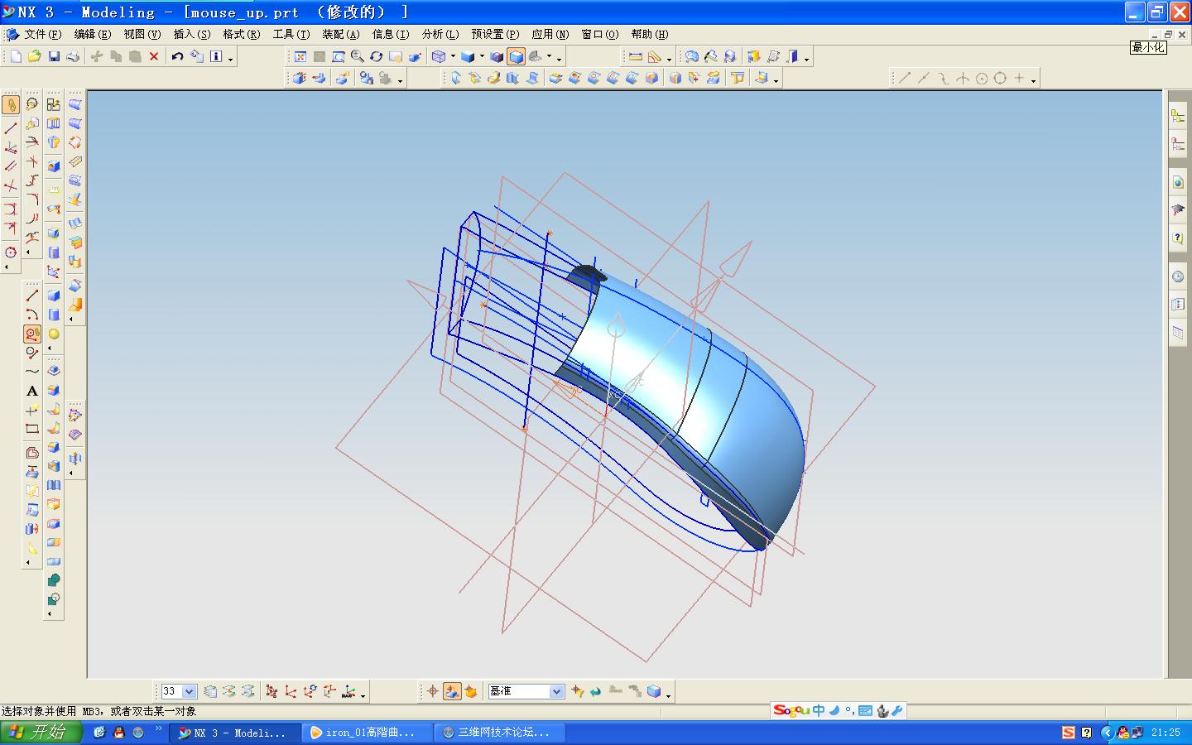The image size is (1192, 745).
Task: Open the shaded cube view dropdown arrow
Action: [482, 57]
